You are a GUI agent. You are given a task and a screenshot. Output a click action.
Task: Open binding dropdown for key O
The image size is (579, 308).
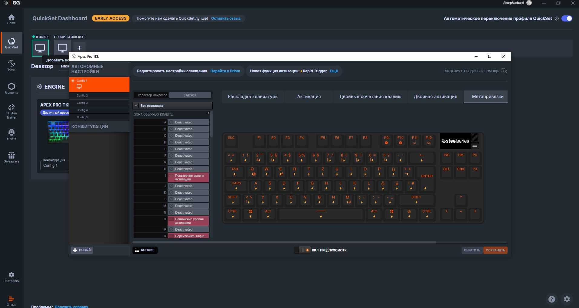click(x=188, y=221)
